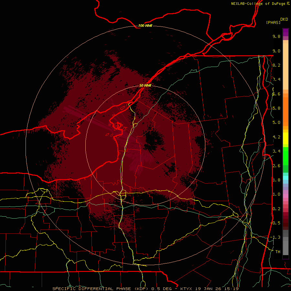Click the 15:19 timestamp in the caption

pos(231,289)
